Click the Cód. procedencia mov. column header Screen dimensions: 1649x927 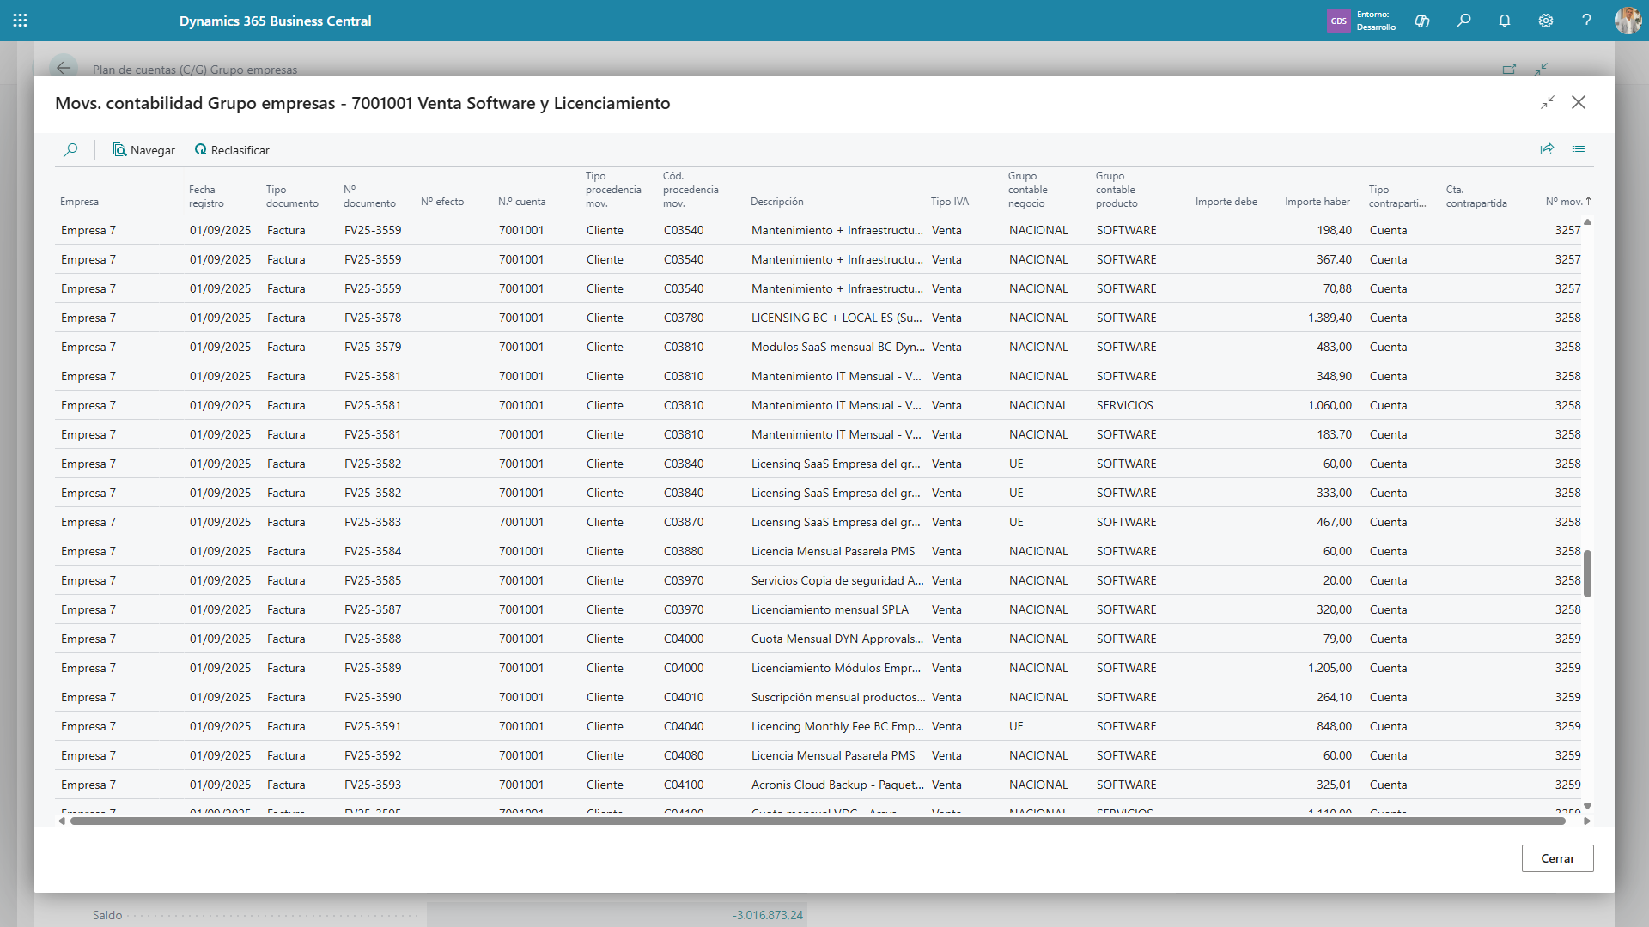(691, 190)
